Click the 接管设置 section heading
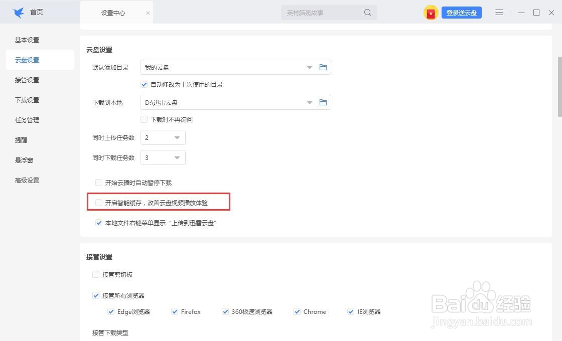The width and height of the screenshot is (562, 341). (99, 257)
